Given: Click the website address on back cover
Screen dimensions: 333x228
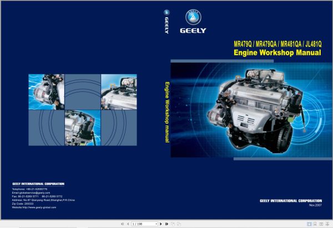Looking at the screenshot, I should (x=34, y=208).
